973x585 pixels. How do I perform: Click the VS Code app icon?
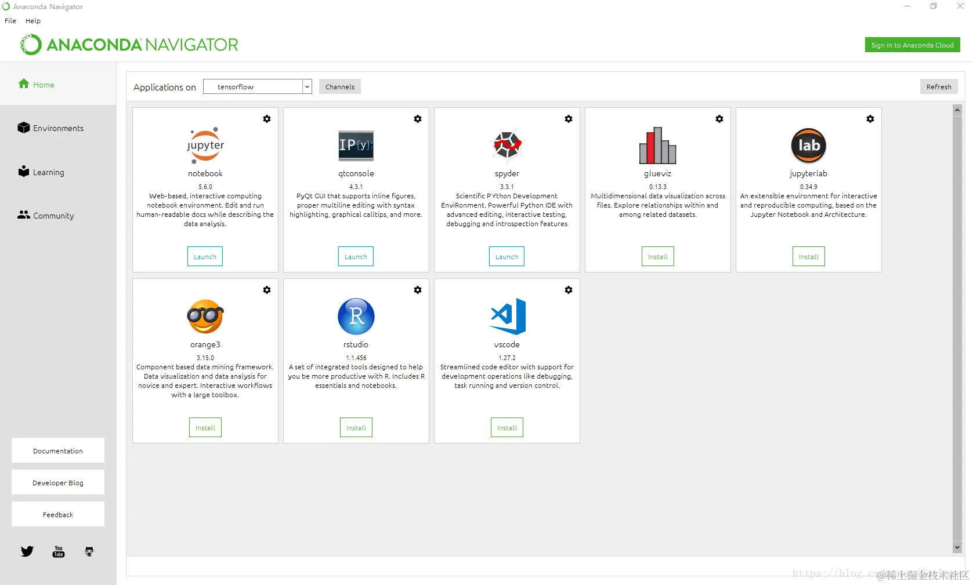pos(508,317)
